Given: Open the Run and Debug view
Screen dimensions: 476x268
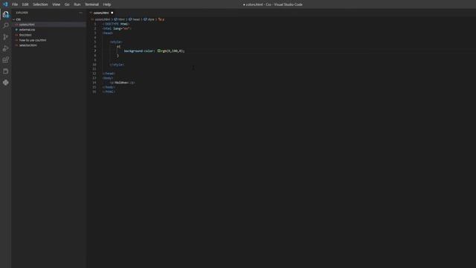Looking at the screenshot, I should pos(6,48).
